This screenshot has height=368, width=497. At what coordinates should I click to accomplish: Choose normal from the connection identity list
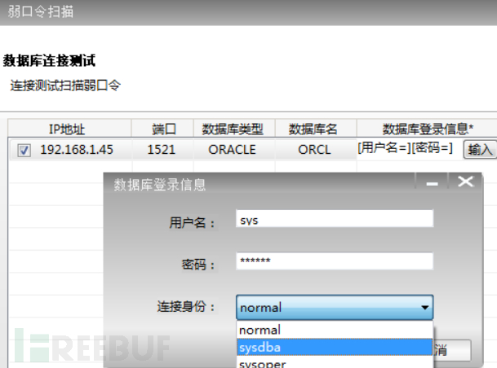point(335,330)
